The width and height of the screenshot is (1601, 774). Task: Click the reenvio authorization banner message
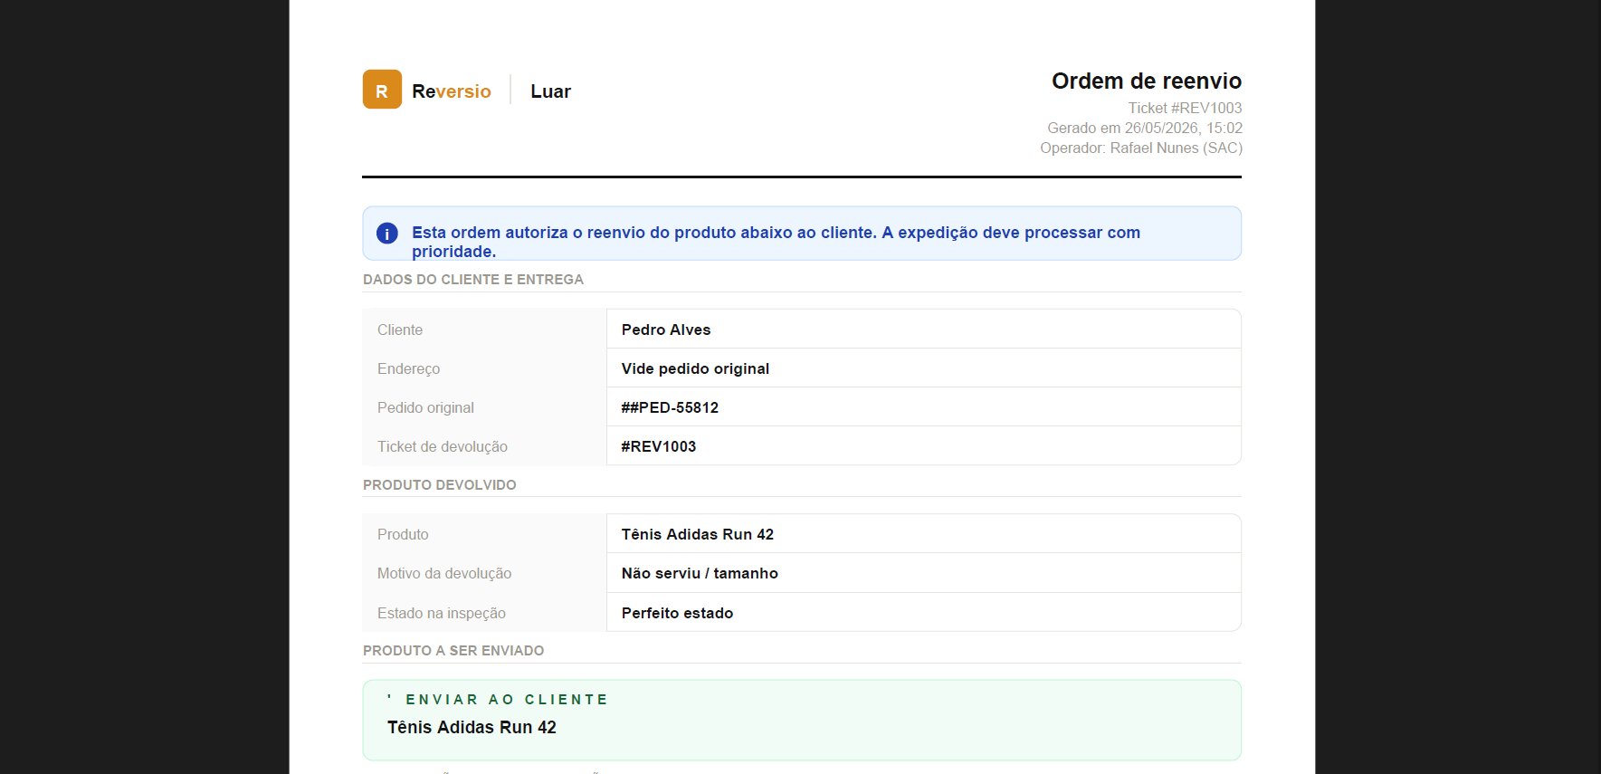point(776,242)
